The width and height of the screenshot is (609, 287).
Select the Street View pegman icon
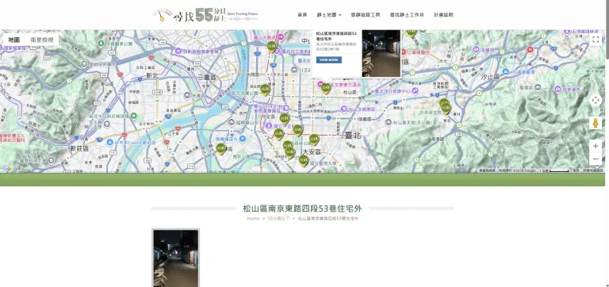(x=596, y=123)
